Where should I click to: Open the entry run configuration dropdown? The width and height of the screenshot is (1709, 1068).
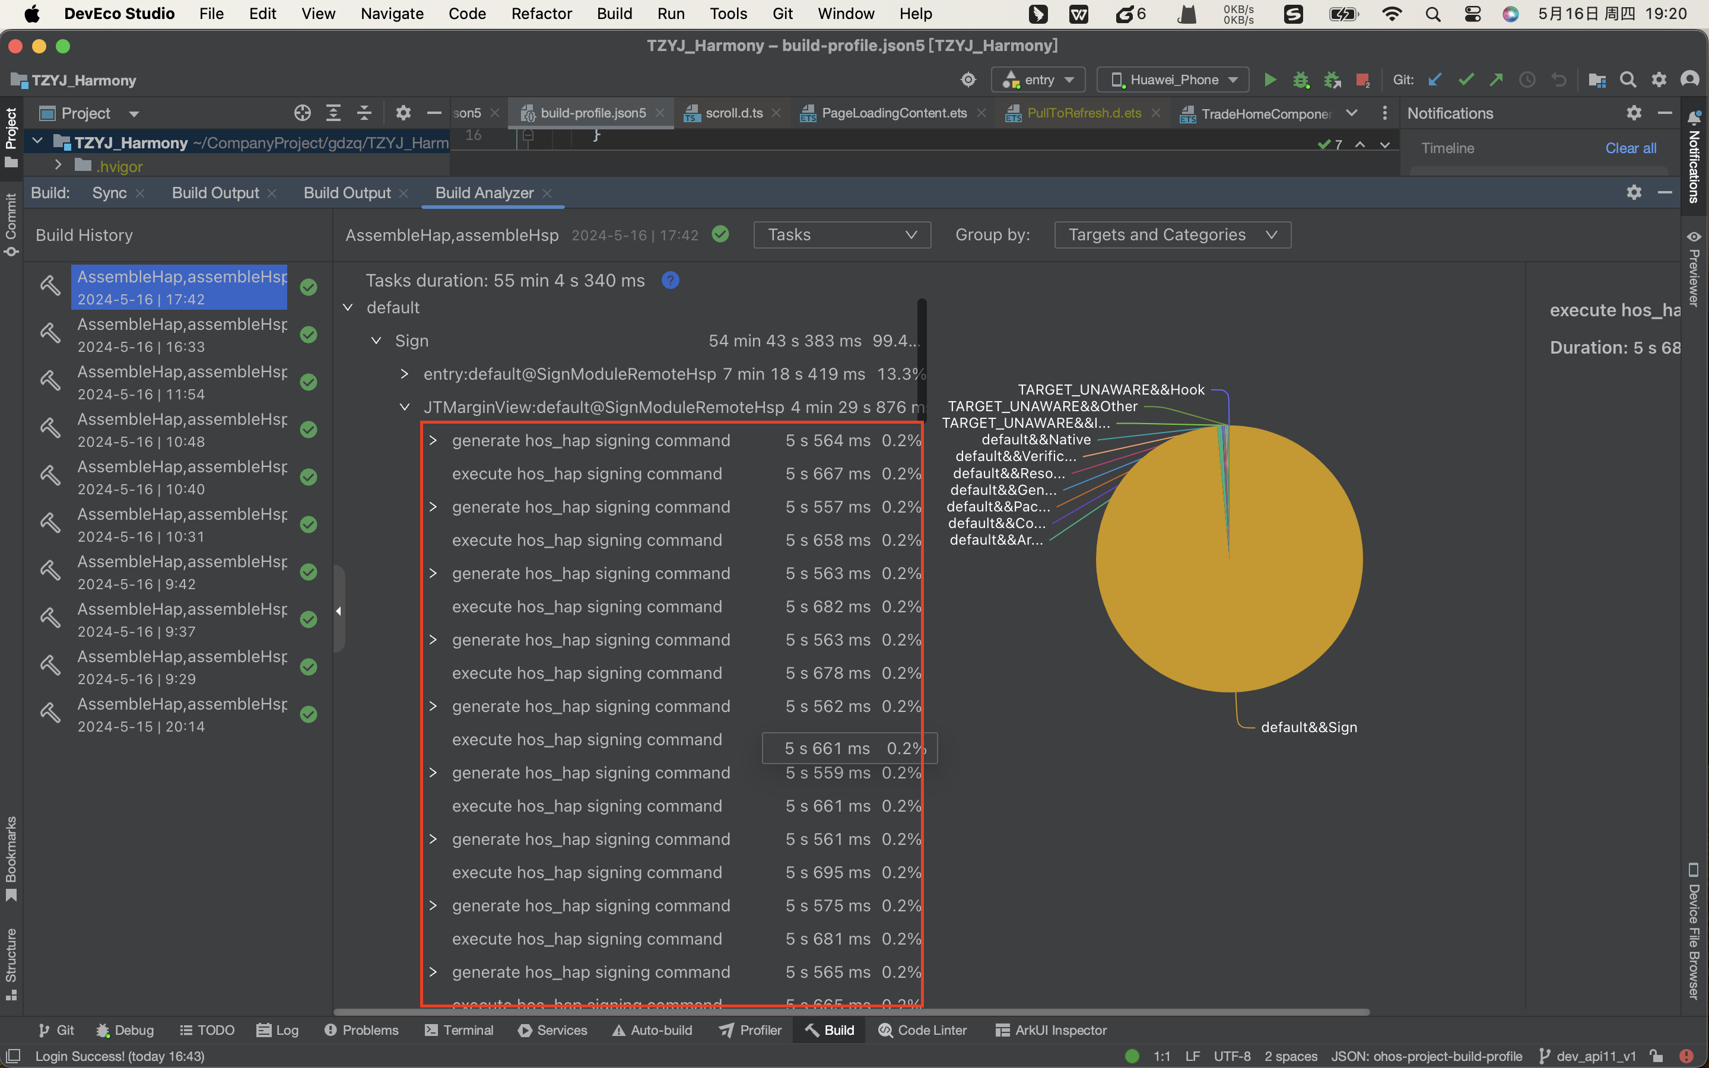tap(1039, 80)
